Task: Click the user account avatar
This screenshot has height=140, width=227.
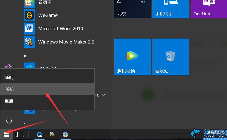Action: (x=9, y=66)
